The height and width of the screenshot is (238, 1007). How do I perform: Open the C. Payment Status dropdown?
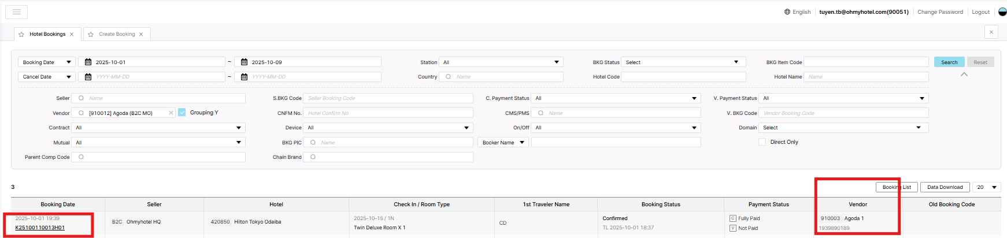pos(616,98)
